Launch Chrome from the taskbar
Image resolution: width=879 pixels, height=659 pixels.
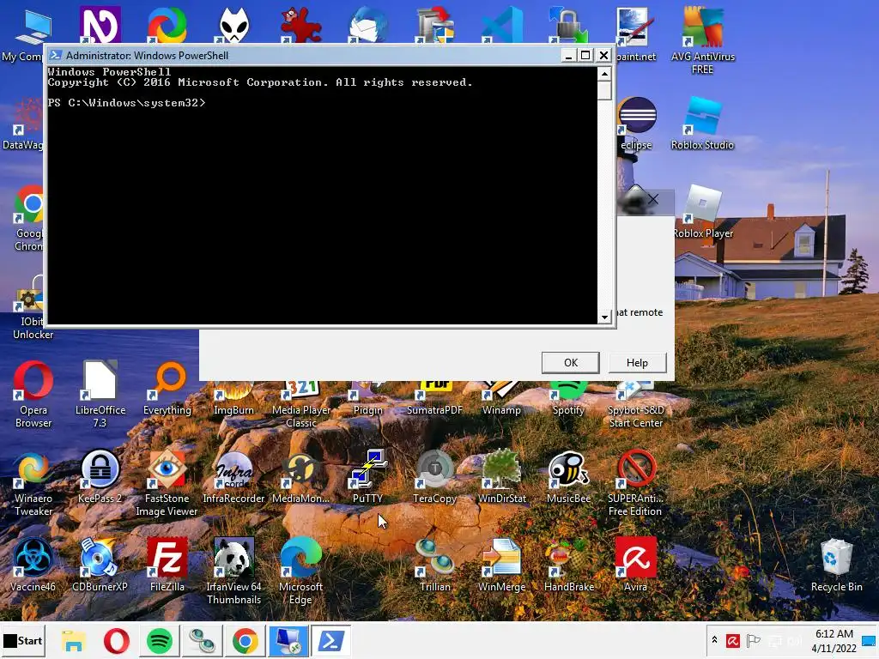click(x=245, y=640)
